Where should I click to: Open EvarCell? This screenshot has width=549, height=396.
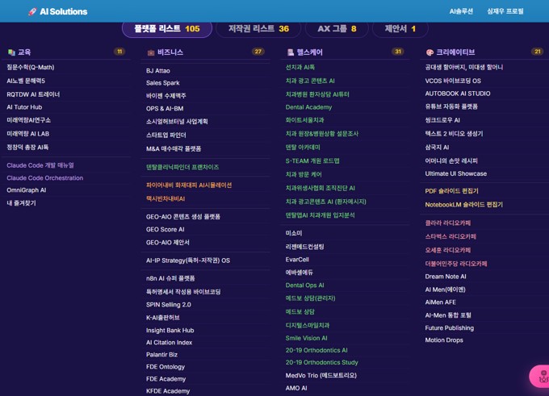[x=297, y=260]
